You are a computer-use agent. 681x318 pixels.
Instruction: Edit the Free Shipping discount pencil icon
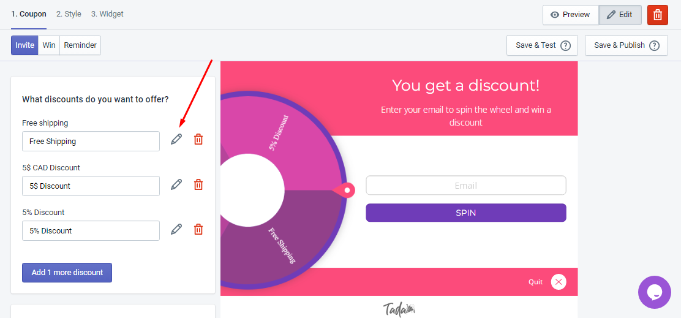176,140
